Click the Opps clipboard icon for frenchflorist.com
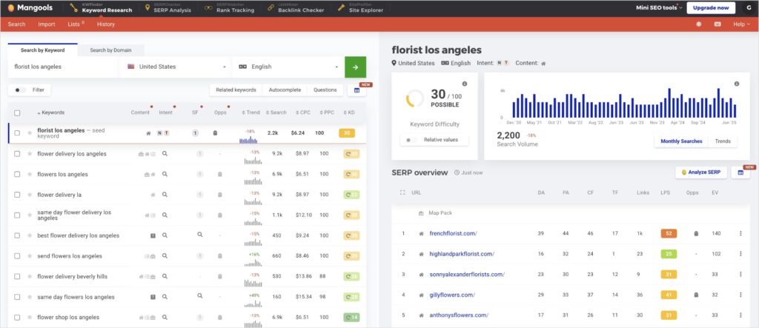759x328 pixels. coord(696,234)
